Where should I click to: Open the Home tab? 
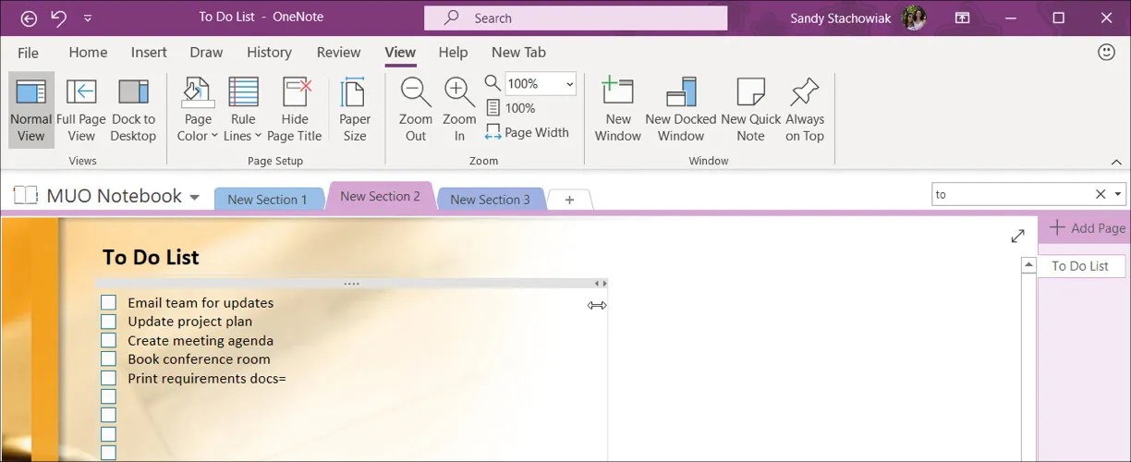point(88,53)
